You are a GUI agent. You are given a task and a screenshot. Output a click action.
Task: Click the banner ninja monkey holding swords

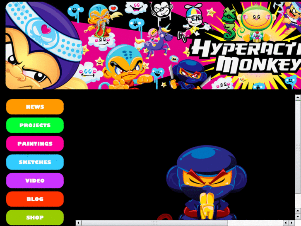coord(189,75)
